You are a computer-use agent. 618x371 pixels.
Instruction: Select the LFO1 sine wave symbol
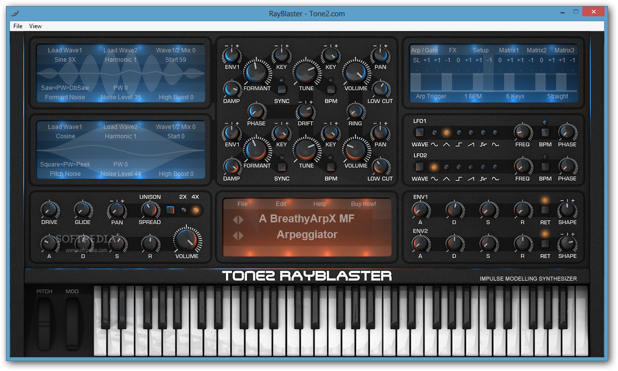434,145
